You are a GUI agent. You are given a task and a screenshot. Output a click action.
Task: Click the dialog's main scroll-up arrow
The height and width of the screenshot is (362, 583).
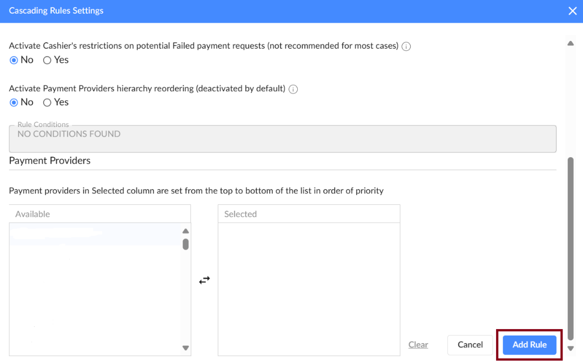(x=571, y=43)
